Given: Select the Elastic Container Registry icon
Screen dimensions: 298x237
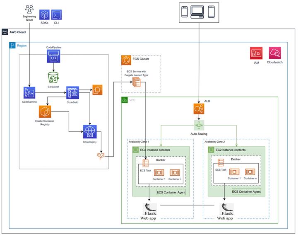Looking at the screenshot, I should coord(45,111).
